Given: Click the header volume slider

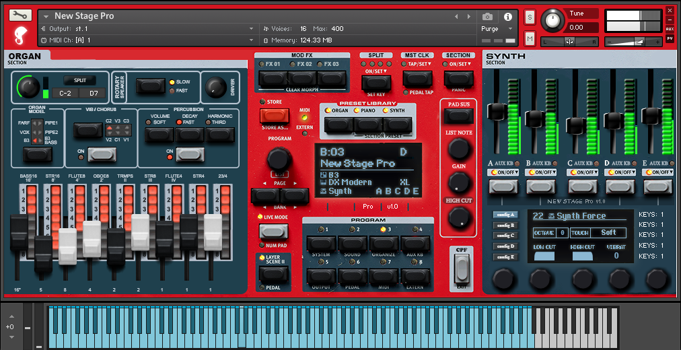Looking at the screenshot, I should pyautogui.click(x=634, y=42).
